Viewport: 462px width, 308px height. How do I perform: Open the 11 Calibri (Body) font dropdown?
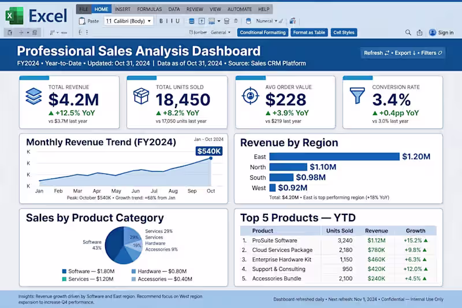coord(128,21)
